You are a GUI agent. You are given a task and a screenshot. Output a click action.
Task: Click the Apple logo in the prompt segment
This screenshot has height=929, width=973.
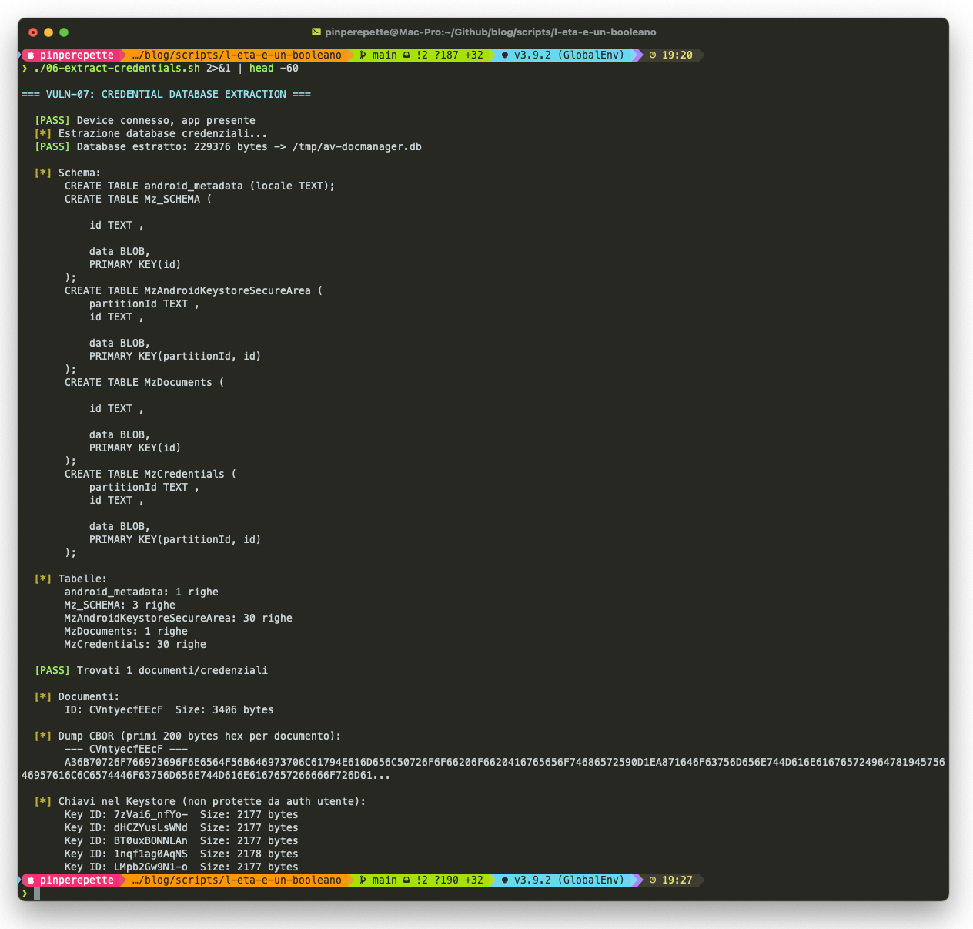coord(32,55)
